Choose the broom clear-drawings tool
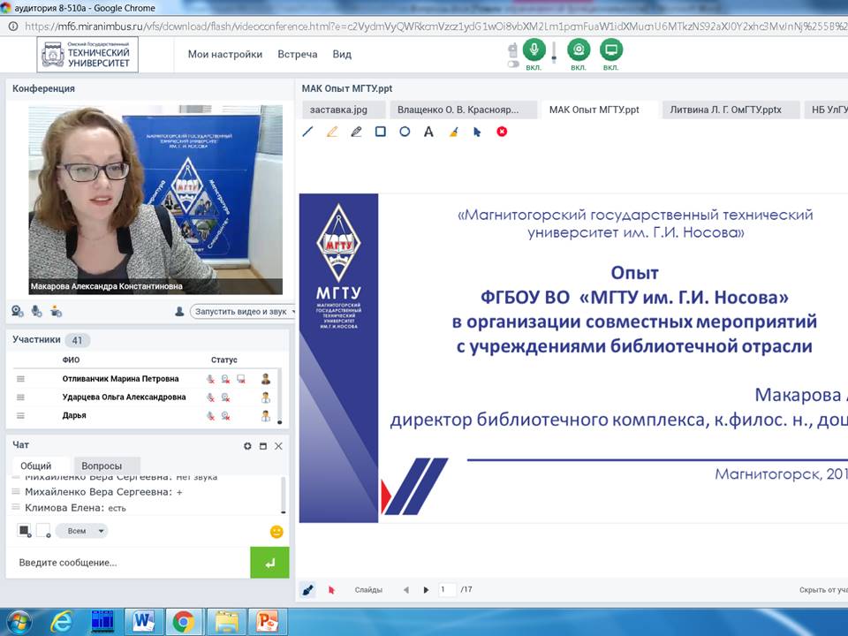This screenshot has width=848, height=636. coord(453,132)
